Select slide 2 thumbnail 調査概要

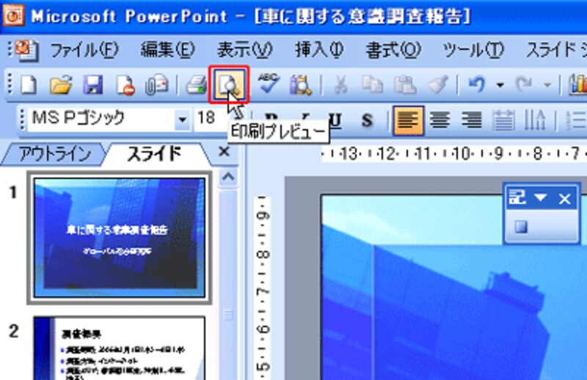coord(120,348)
